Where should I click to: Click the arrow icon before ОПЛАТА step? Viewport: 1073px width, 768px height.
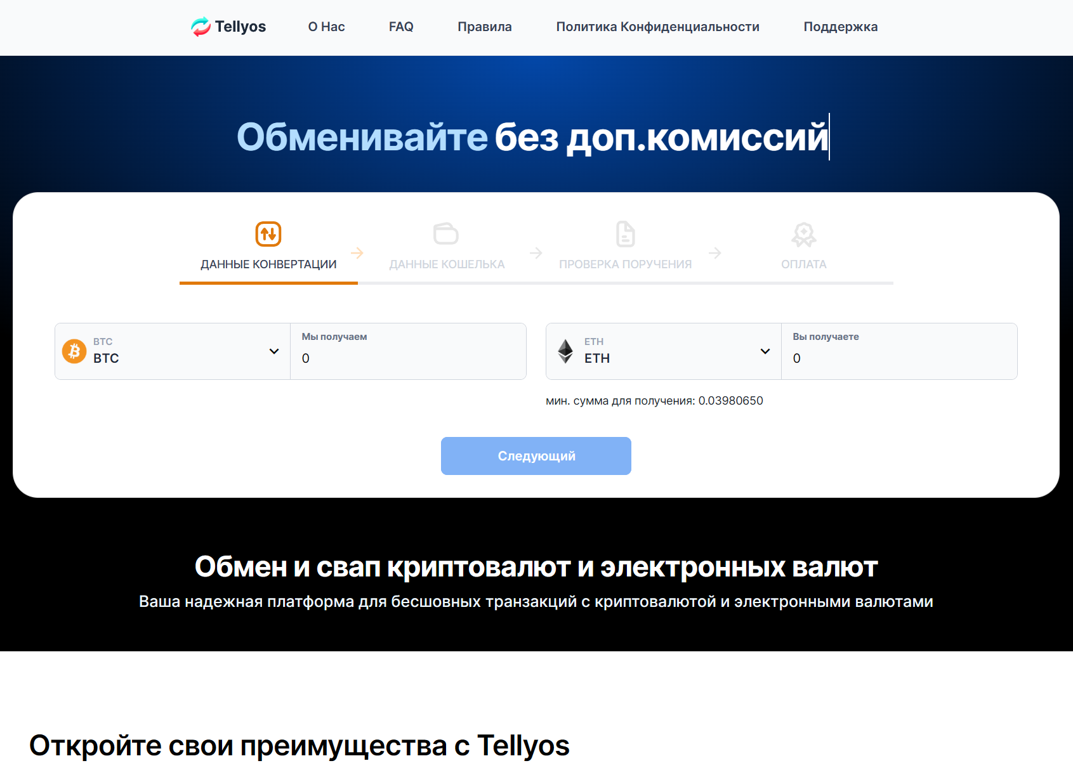point(716,252)
